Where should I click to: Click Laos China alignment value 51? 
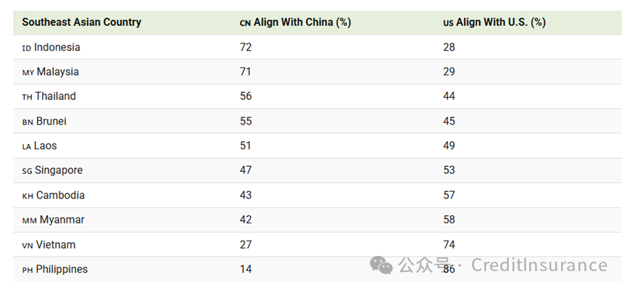click(246, 146)
